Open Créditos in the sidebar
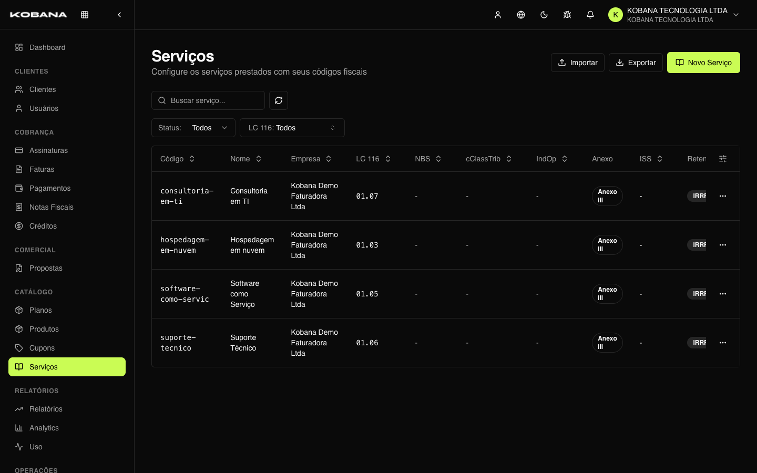Image resolution: width=757 pixels, height=473 pixels. (x=67, y=226)
